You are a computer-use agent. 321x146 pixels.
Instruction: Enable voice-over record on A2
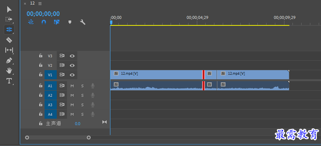click(93, 95)
